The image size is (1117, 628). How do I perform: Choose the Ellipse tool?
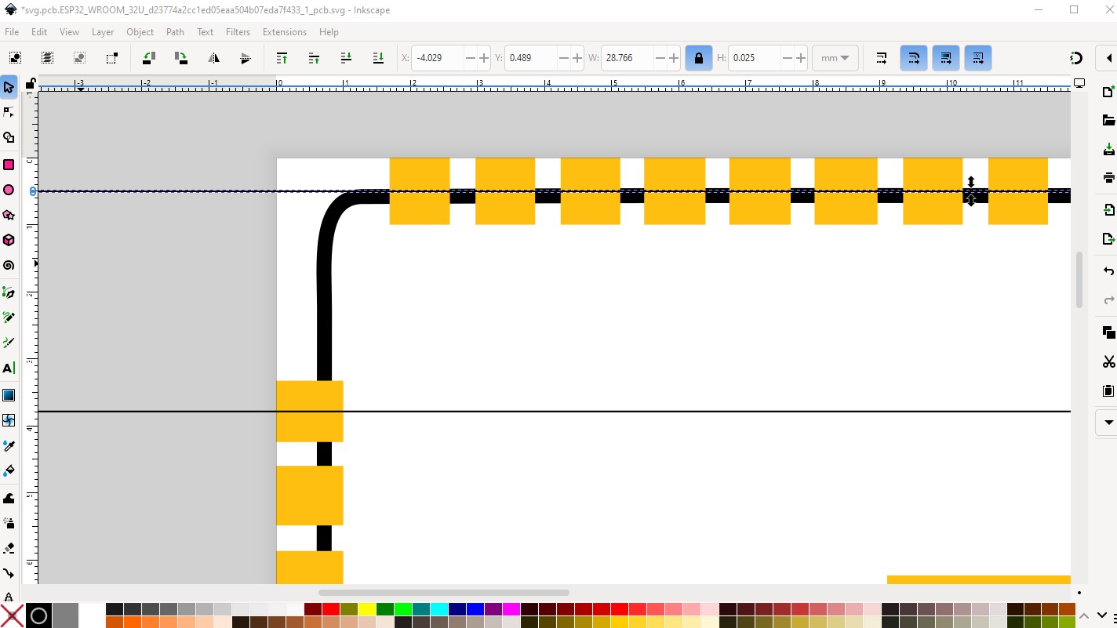click(9, 190)
